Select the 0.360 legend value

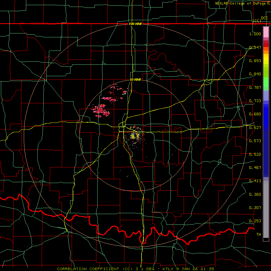[x=255, y=195]
